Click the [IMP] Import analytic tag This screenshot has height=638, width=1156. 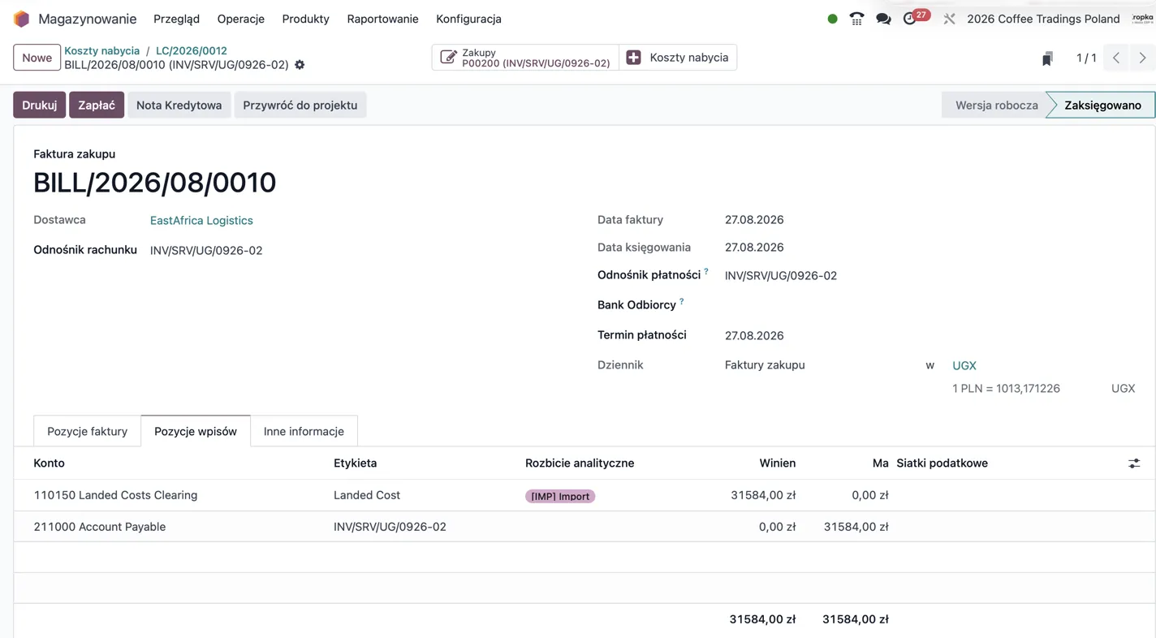coord(560,496)
